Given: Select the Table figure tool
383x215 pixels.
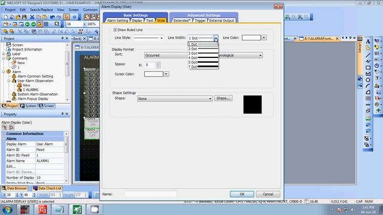Looking at the screenshot, I should (x=368, y=98).
